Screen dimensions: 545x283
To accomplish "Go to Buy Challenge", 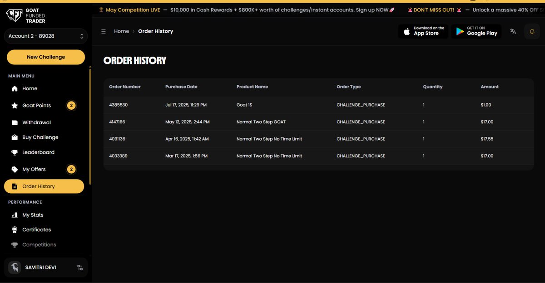I will point(40,137).
